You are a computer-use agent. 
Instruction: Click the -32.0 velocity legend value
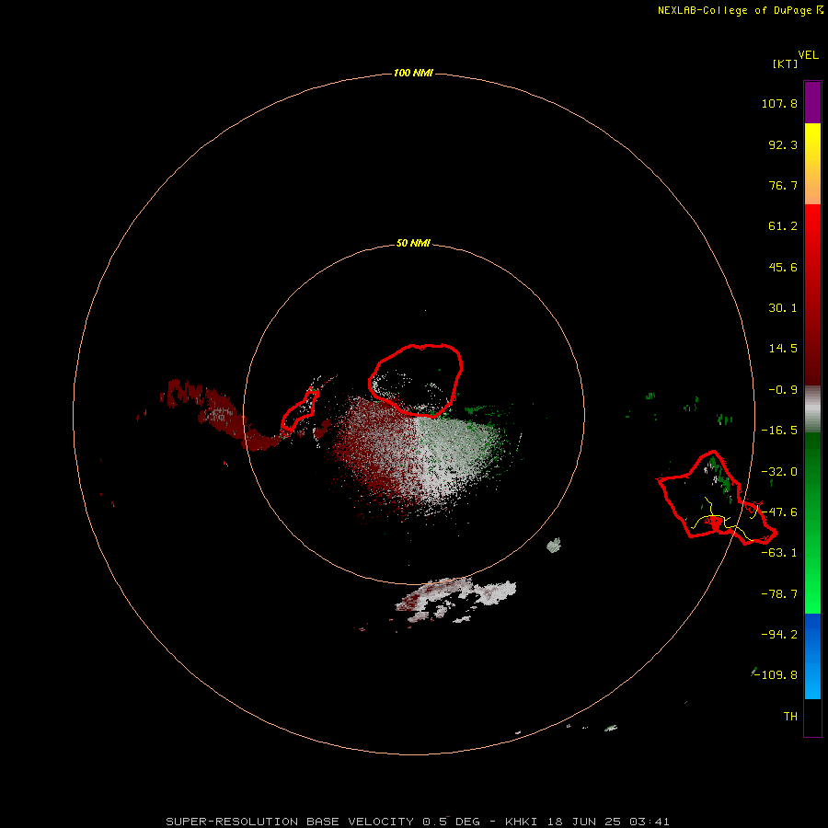779,472
